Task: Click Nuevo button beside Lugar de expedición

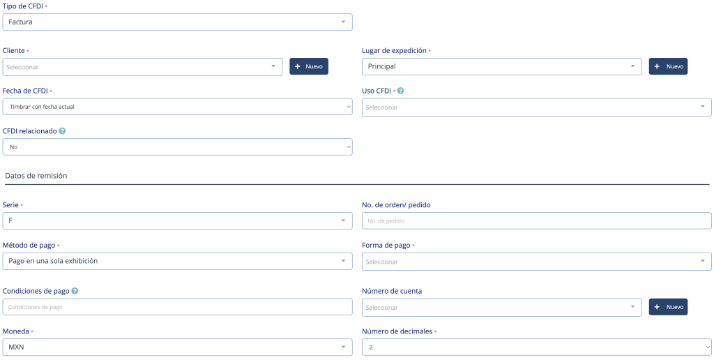Action: (x=668, y=66)
